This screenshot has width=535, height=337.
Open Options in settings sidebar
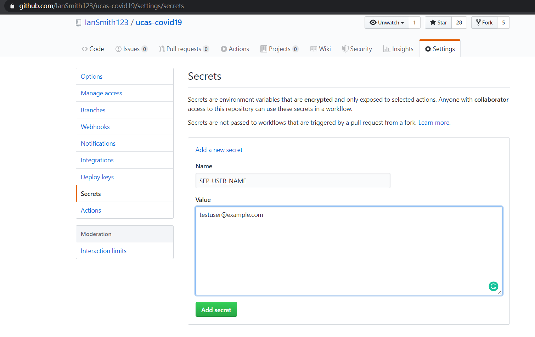[x=125, y=77]
